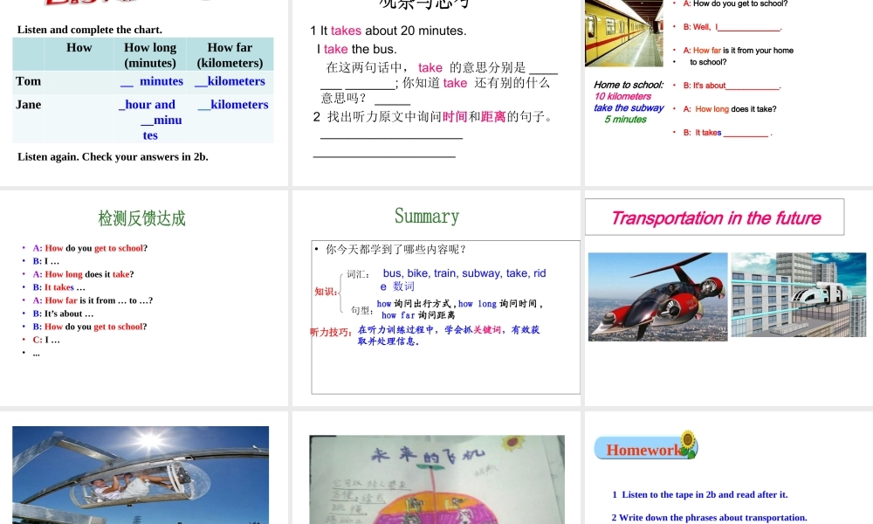
Task: Click 'B: Well, I____' dialogue line
Action: tap(732, 27)
